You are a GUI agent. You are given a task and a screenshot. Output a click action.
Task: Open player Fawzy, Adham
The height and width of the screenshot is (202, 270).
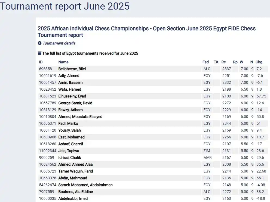coord(70,110)
